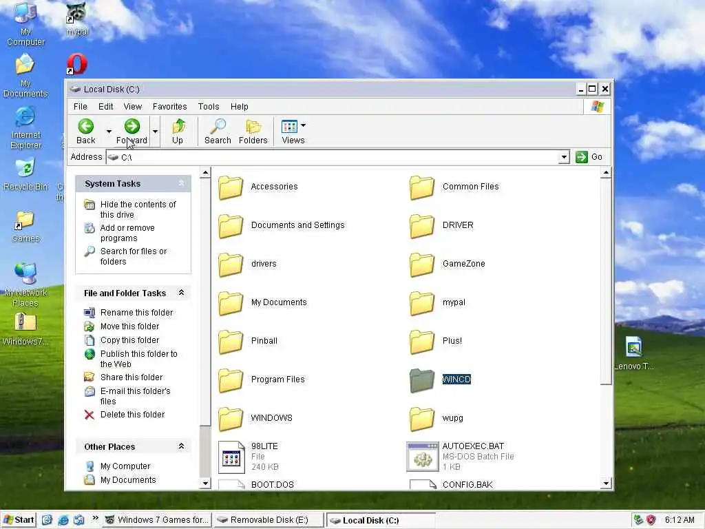Open the Views layout button
The height and width of the screenshot is (529, 705).
pyautogui.click(x=293, y=132)
